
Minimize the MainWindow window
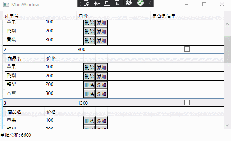(x=187, y=4)
